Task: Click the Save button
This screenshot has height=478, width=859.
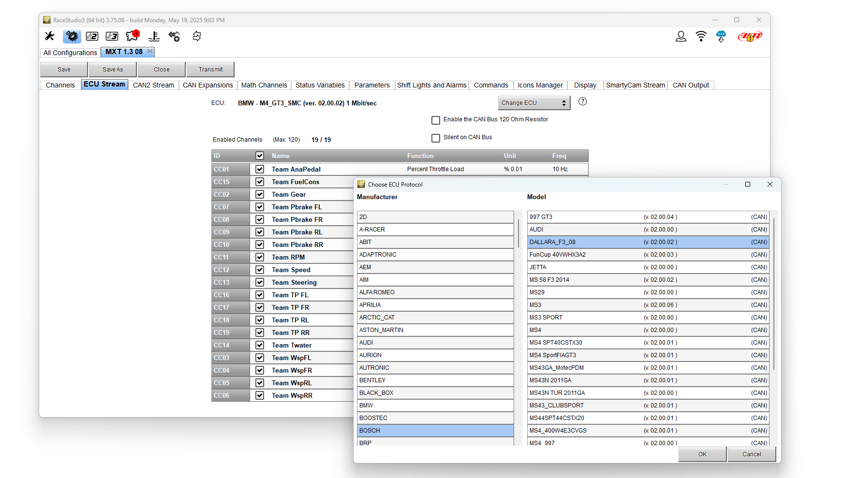Action: point(64,70)
